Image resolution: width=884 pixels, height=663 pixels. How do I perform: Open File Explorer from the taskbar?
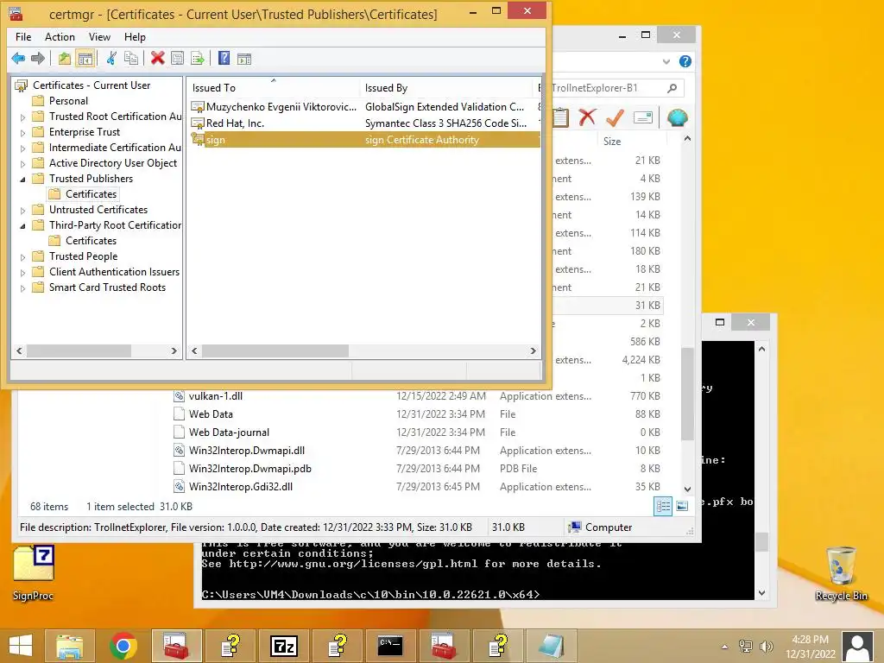70,646
